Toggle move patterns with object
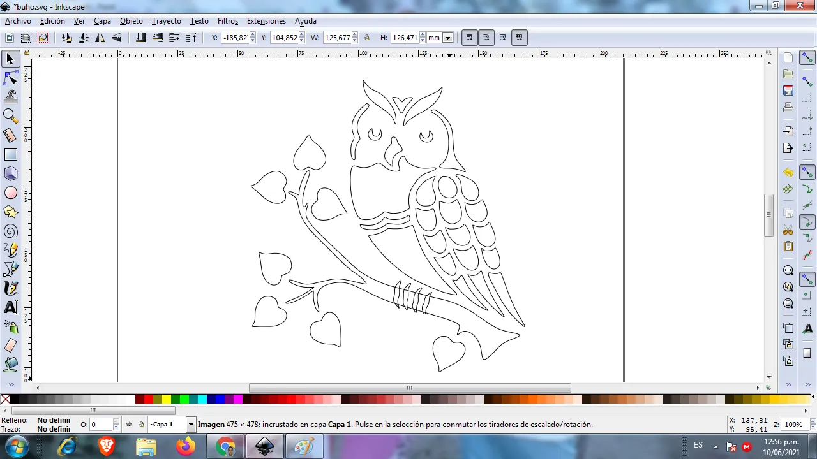The width and height of the screenshot is (817, 459). [519, 38]
